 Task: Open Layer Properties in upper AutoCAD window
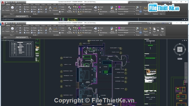(x=69, y=9)
